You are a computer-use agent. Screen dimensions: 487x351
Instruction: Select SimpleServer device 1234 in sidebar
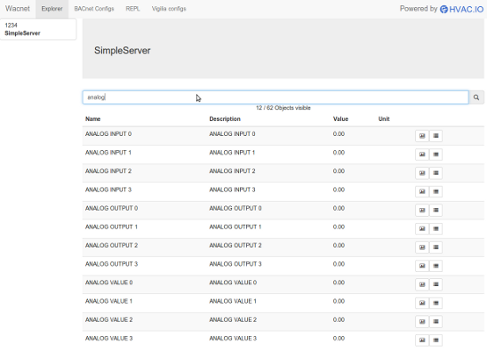(38, 29)
